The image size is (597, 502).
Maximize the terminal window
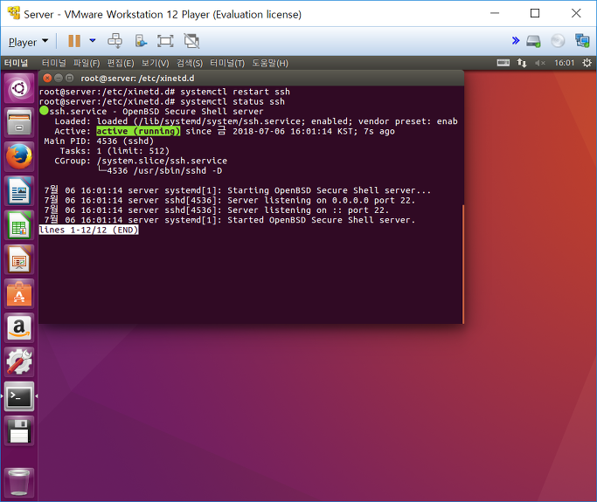pyautogui.click(x=69, y=78)
